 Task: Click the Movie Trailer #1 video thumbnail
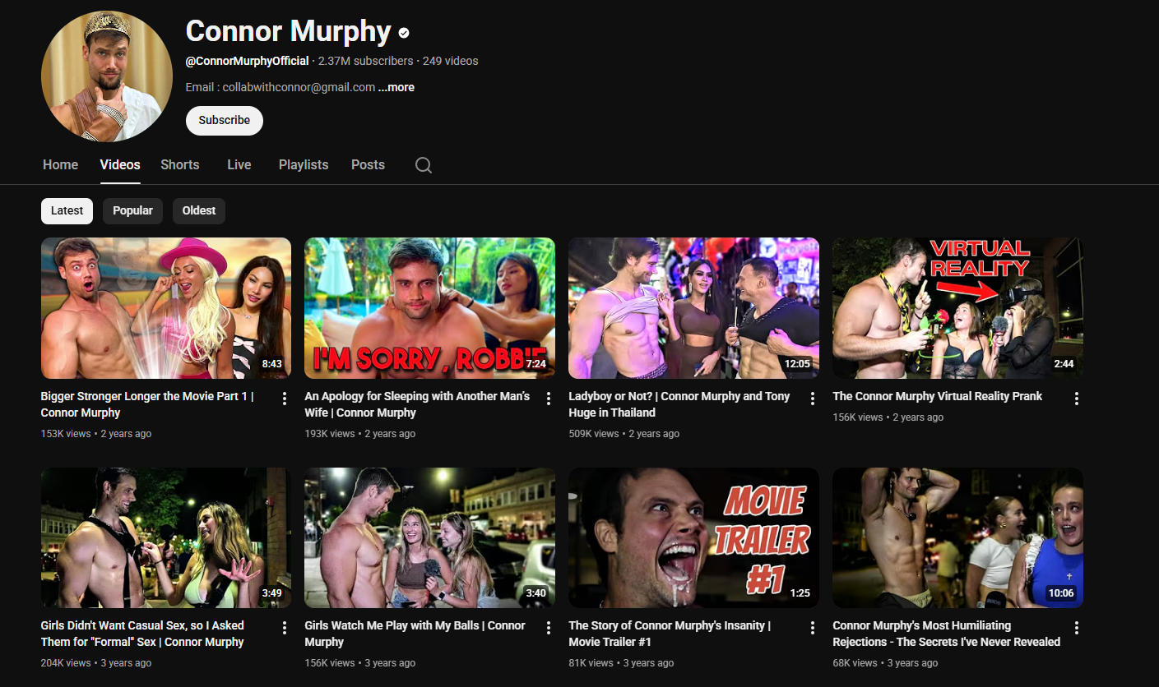pyautogui.click(x=693, y=537)
